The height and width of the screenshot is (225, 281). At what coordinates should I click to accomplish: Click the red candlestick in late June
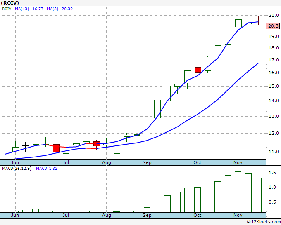click(x=56, y=148)
